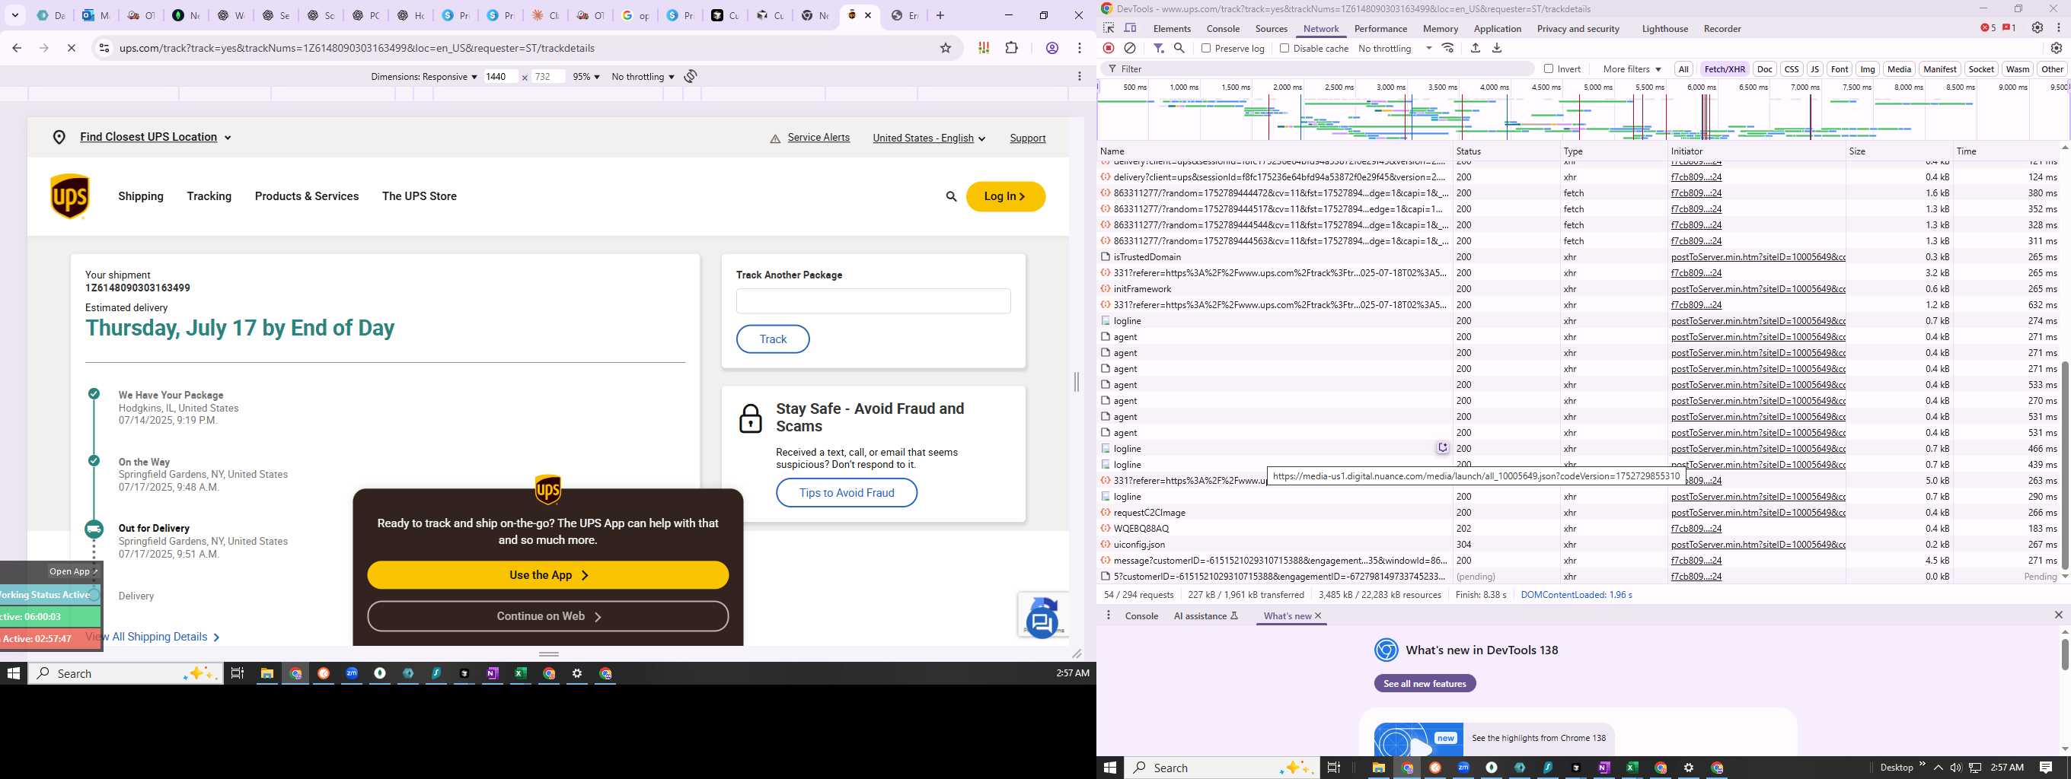The height and width of the screenshot is (779, 2071).
Task: Choose Continue on Web
Action: coord(547,616)
